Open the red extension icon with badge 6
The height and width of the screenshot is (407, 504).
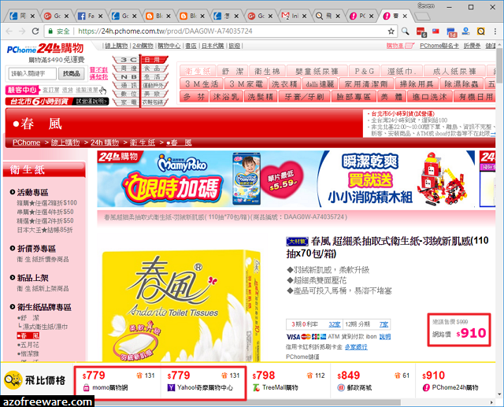pos(421,31)
